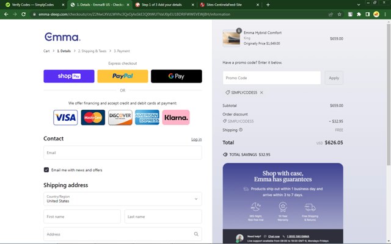The width and height of the screenshot is (391, 244).
Task: Reload the checkout page
Action: pyautogui.click(x=23, y=15)
